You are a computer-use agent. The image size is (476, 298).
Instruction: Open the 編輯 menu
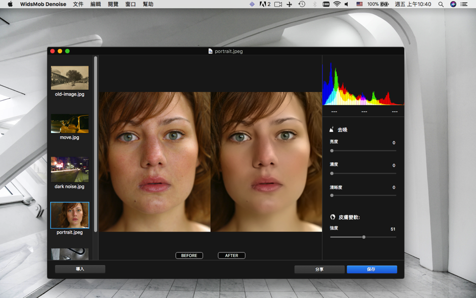click(96, 4)
